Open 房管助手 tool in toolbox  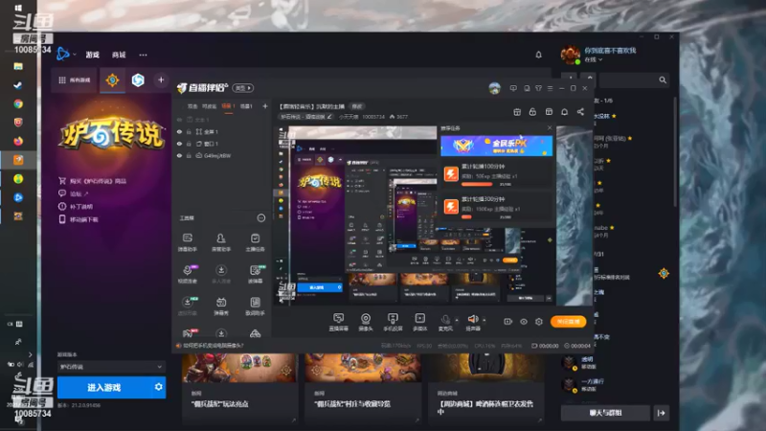[x=221, y=242]
